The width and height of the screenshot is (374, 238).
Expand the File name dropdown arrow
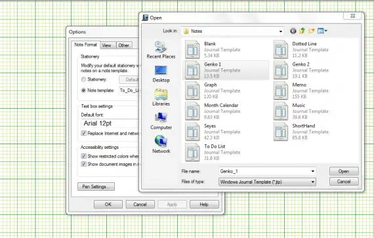point(312,171)
